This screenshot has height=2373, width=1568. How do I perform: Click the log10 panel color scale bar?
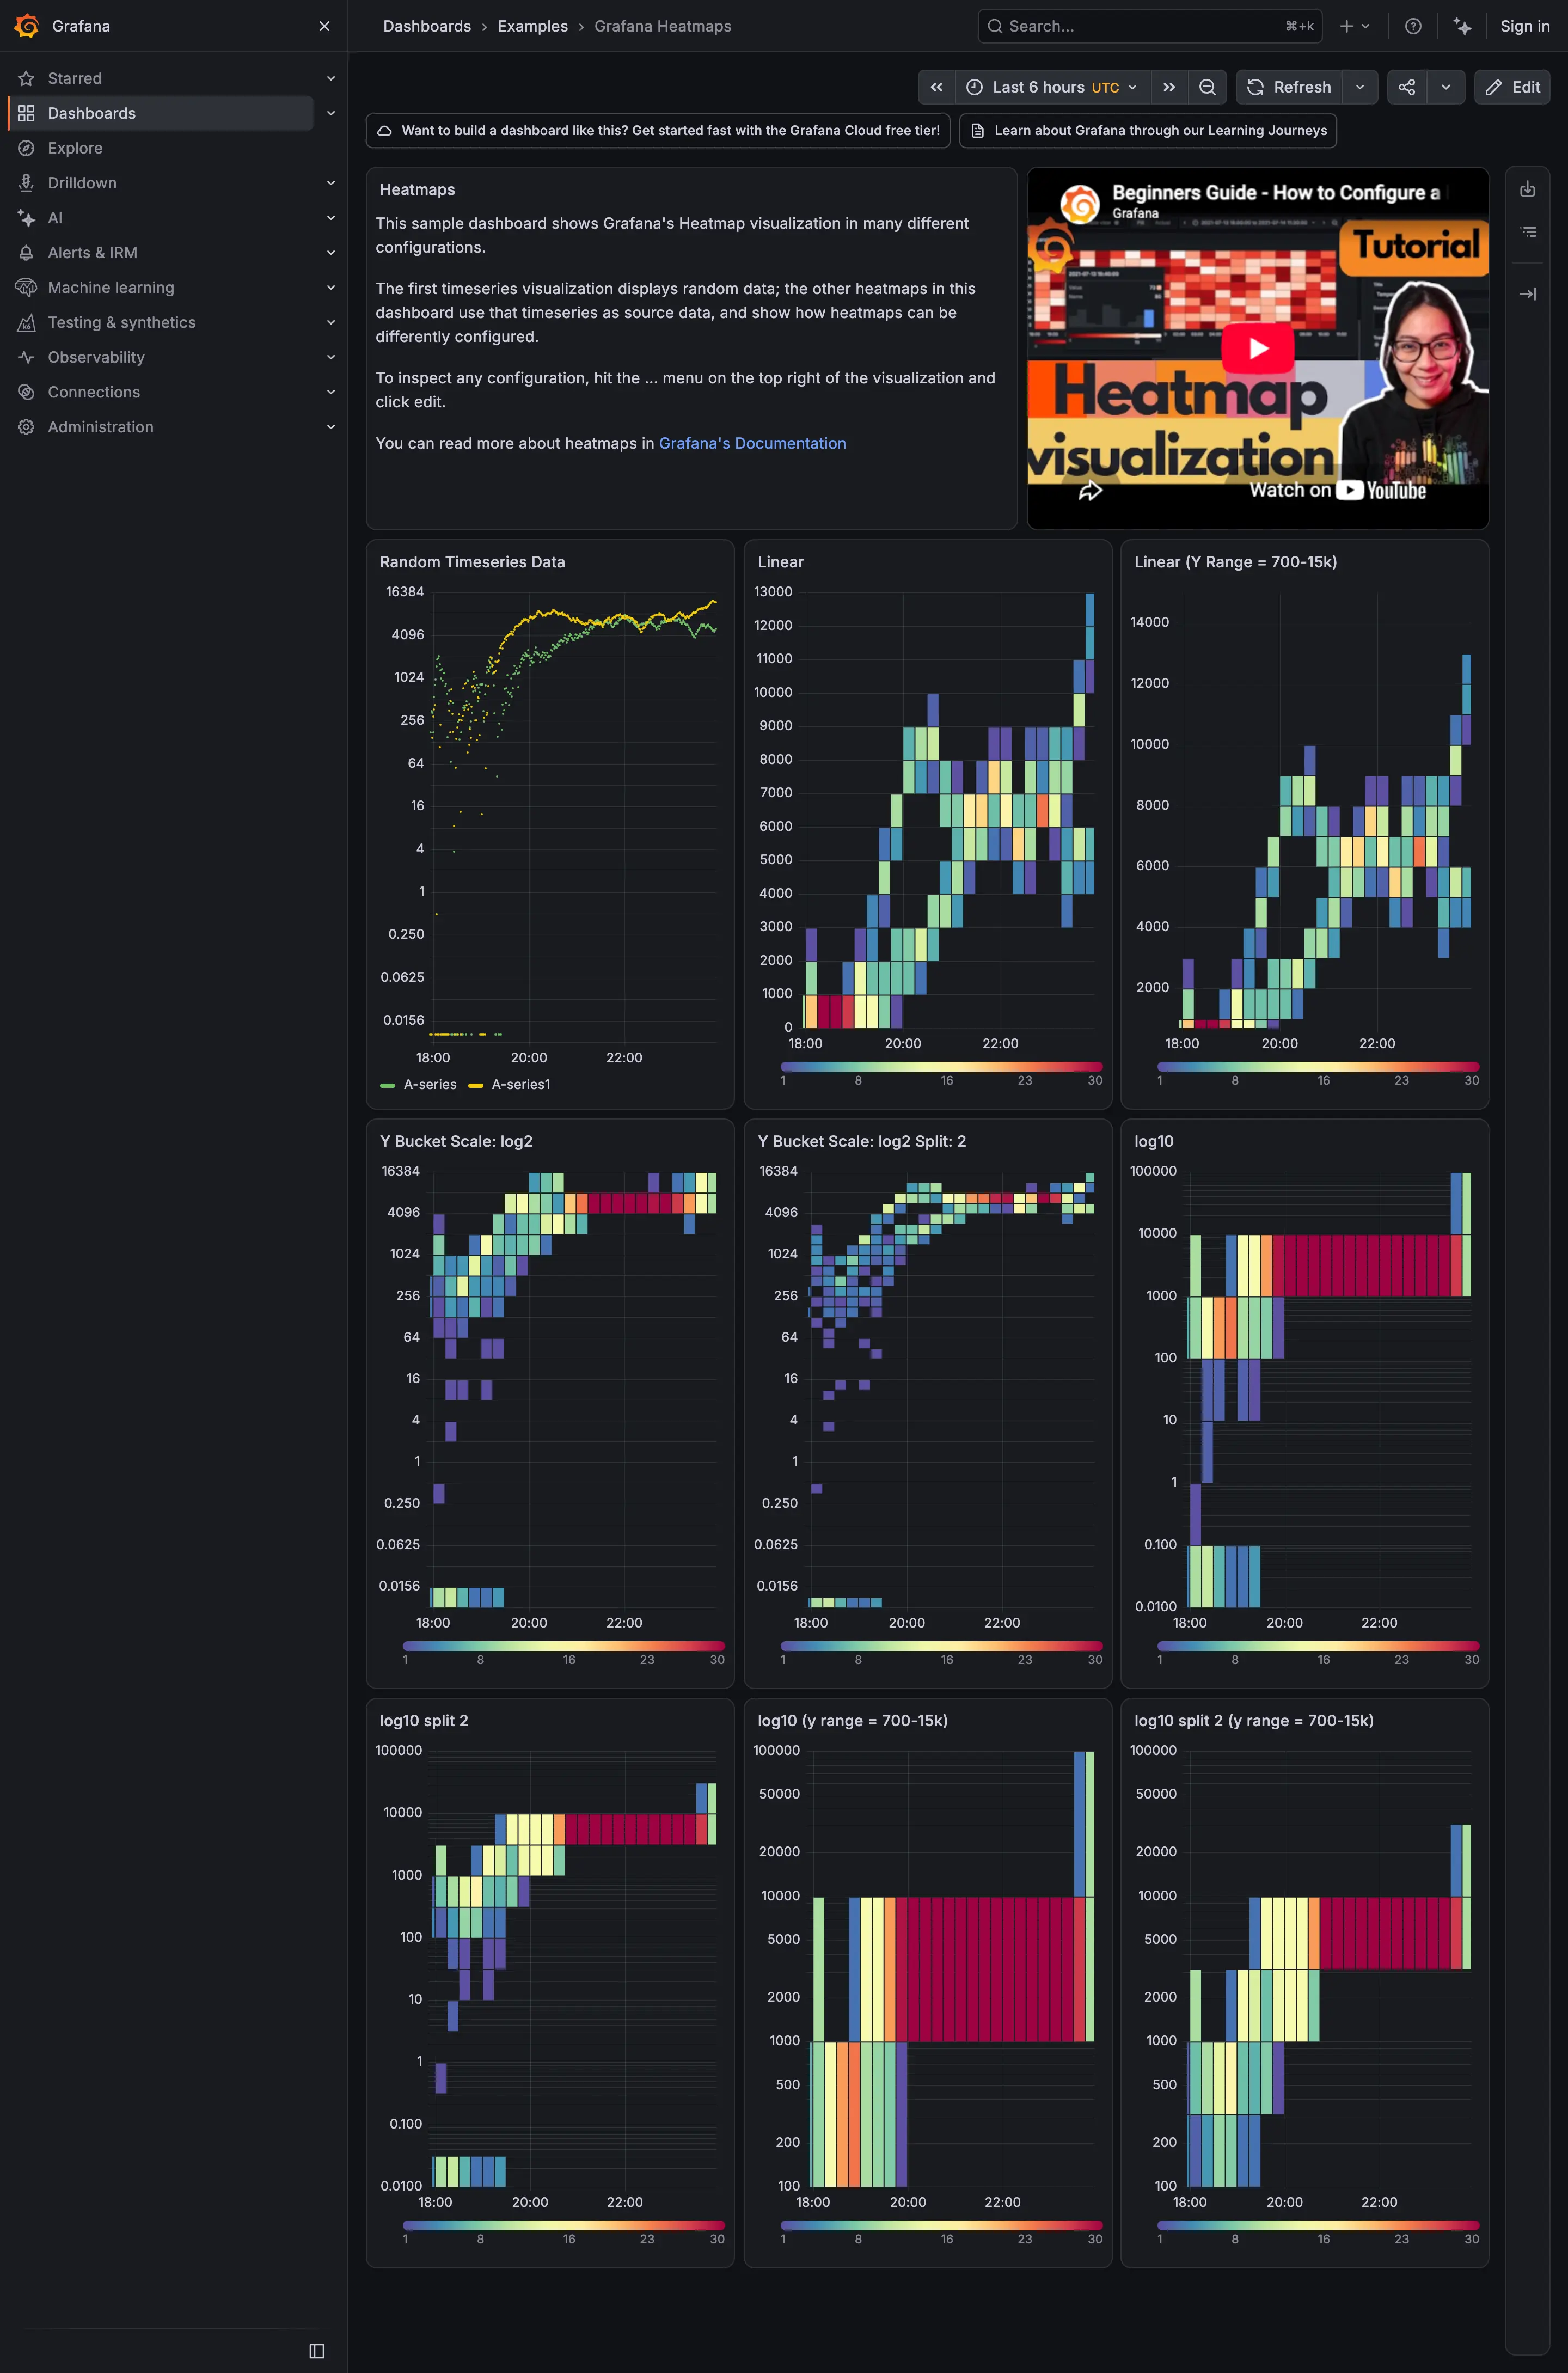(1318, 1646)
